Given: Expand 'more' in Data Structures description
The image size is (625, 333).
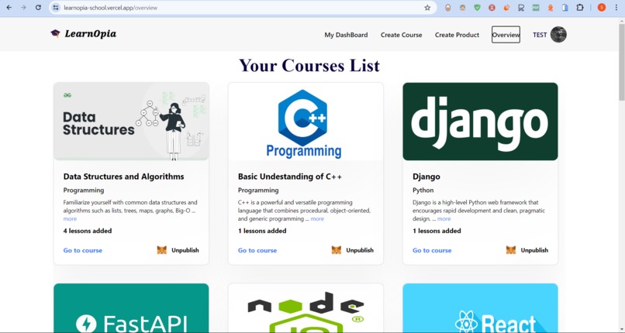Looking at the screenshot, I should tap(70, 219).
